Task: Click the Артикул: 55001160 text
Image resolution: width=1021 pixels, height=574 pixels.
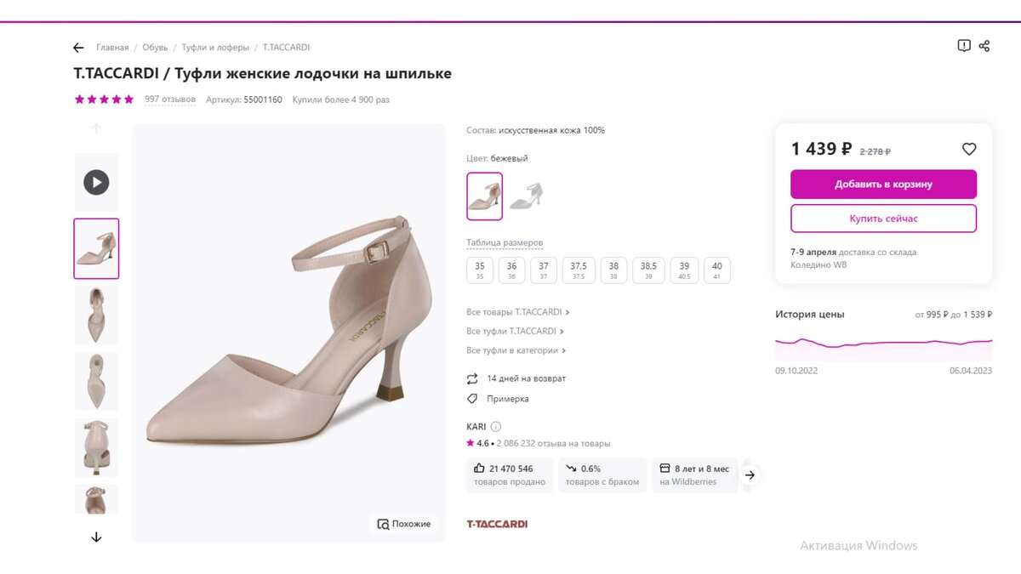Action: point(243,99)
